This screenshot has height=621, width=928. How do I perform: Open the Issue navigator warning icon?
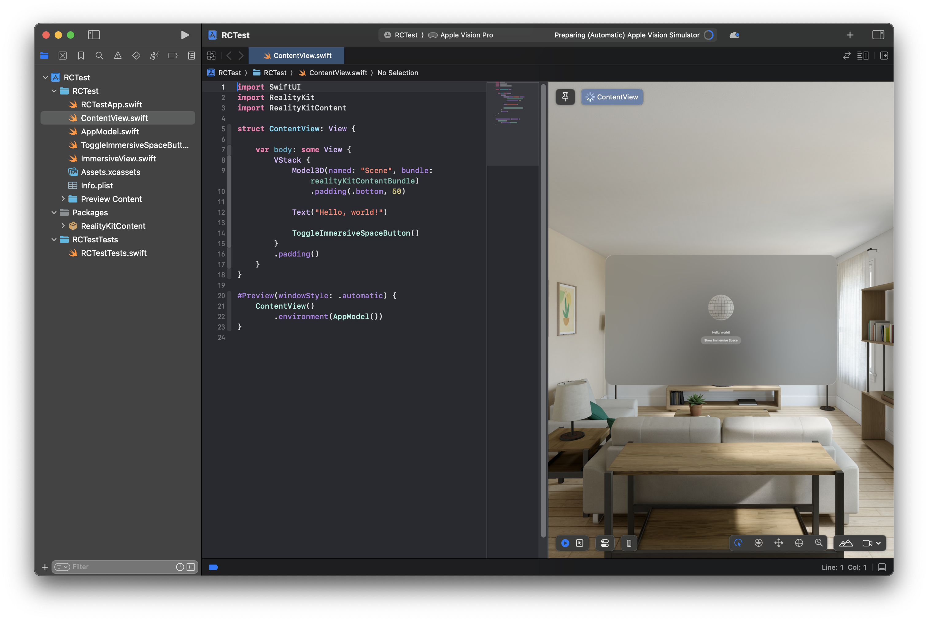coord(118,56)
